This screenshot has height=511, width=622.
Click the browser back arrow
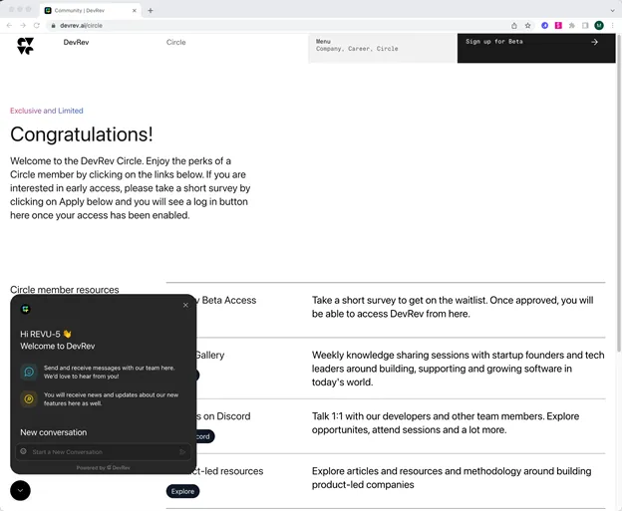(10, 25)
